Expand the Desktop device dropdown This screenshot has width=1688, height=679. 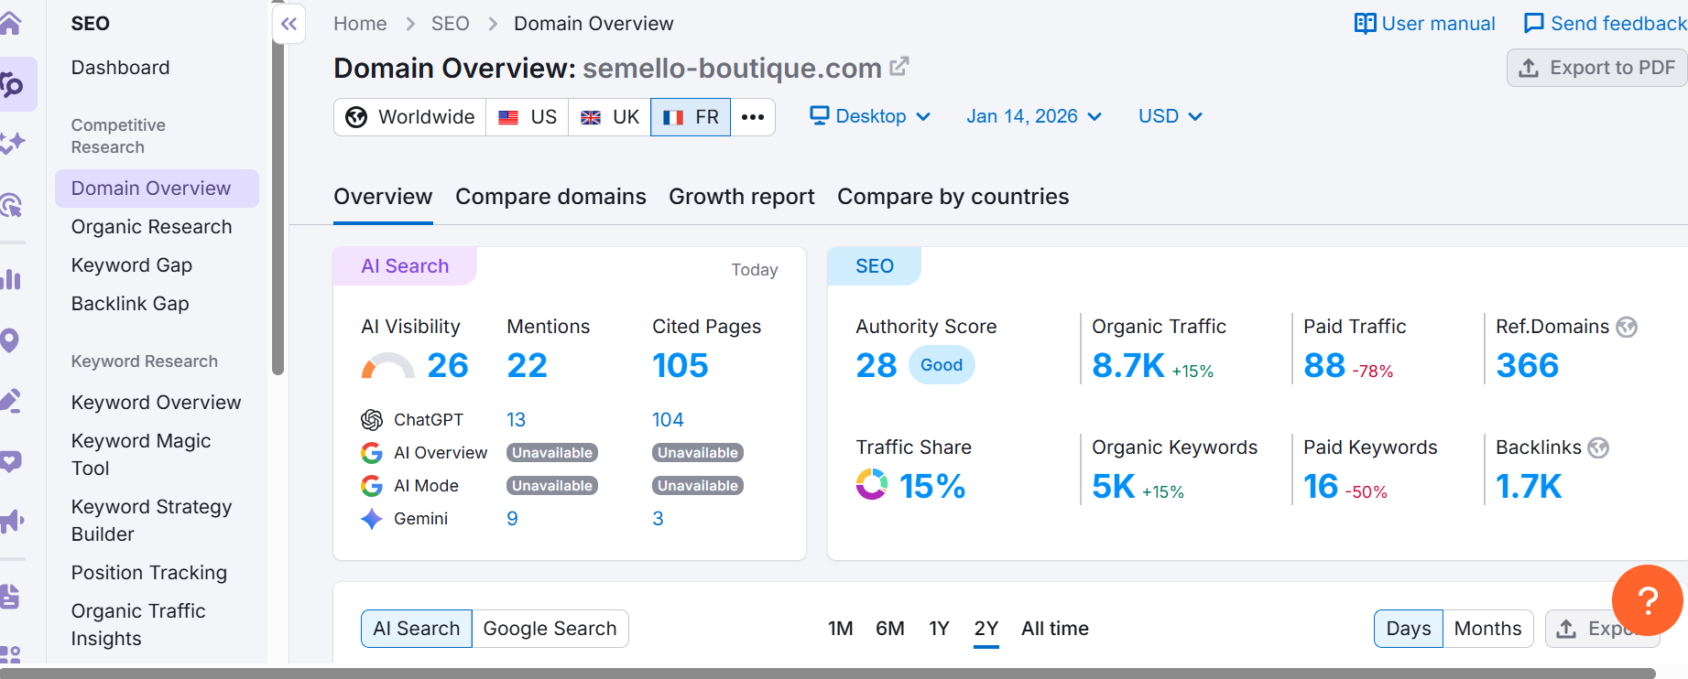coord(870,116)
